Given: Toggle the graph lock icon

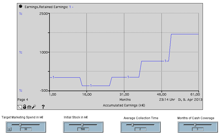Looking at the screenshot, I should coord(24,107).
